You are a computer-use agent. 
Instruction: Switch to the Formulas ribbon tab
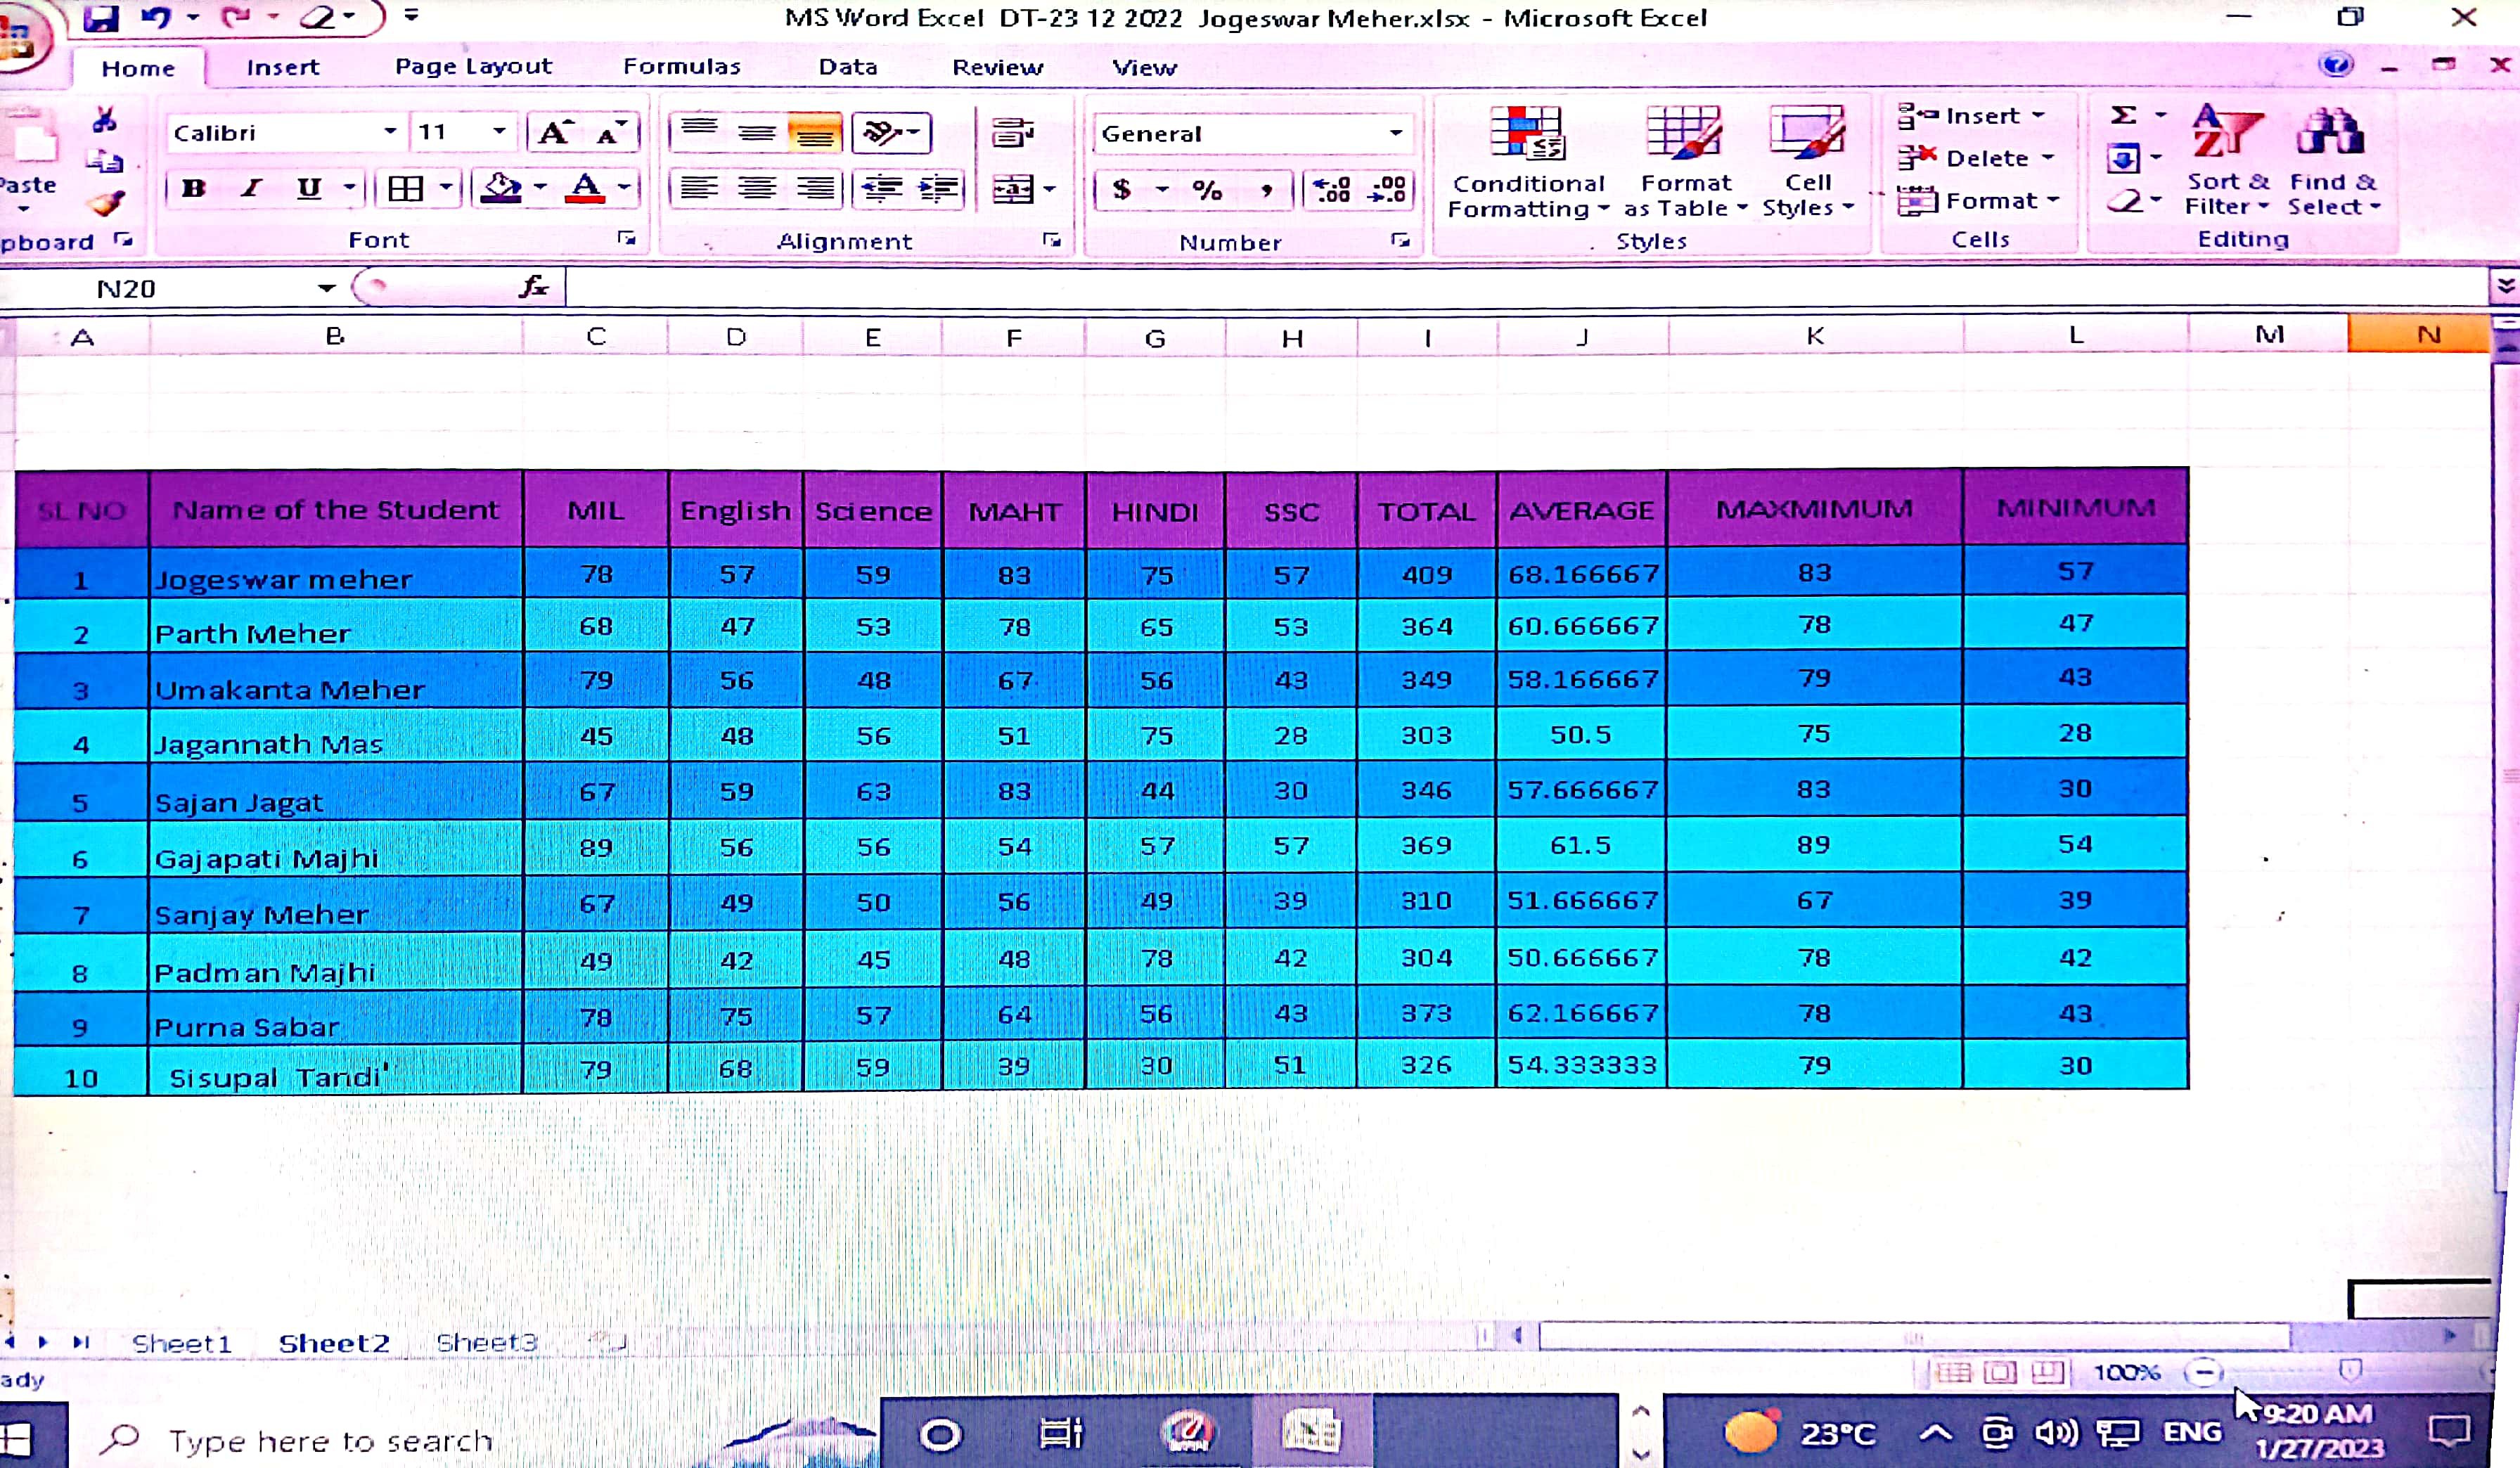(681, 67)
